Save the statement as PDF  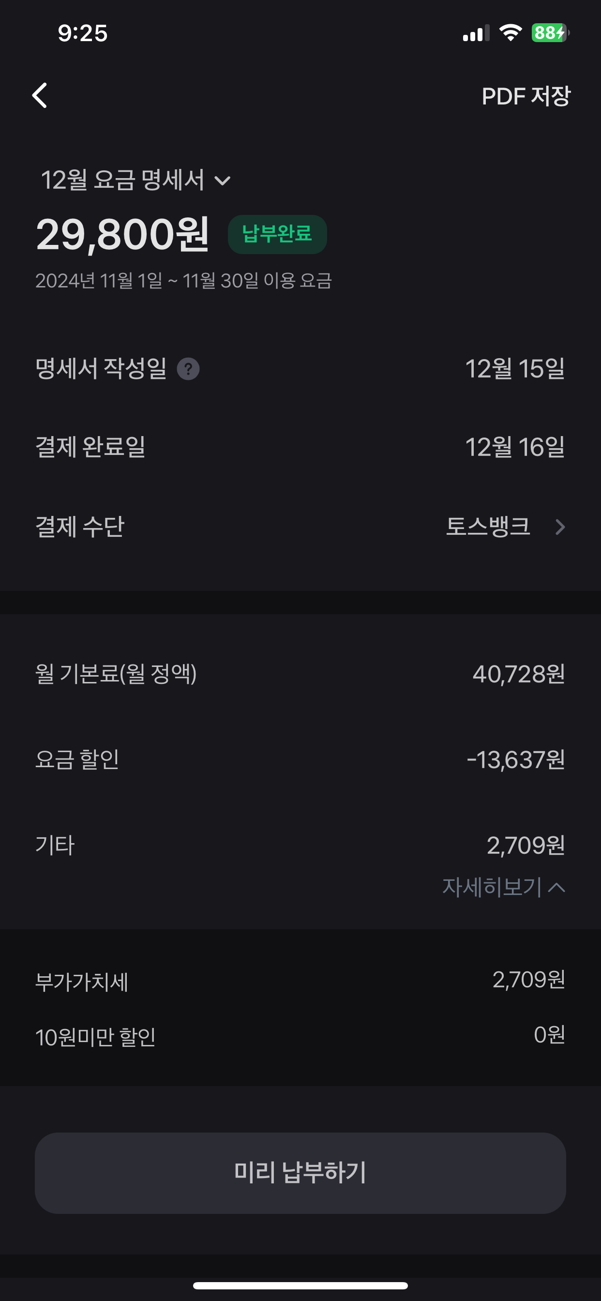coord(525,96)
